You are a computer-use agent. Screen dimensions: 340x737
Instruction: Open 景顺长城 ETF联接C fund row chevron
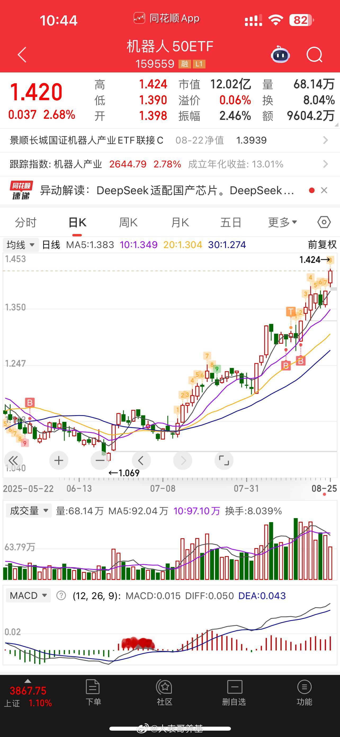click(325, 140)
